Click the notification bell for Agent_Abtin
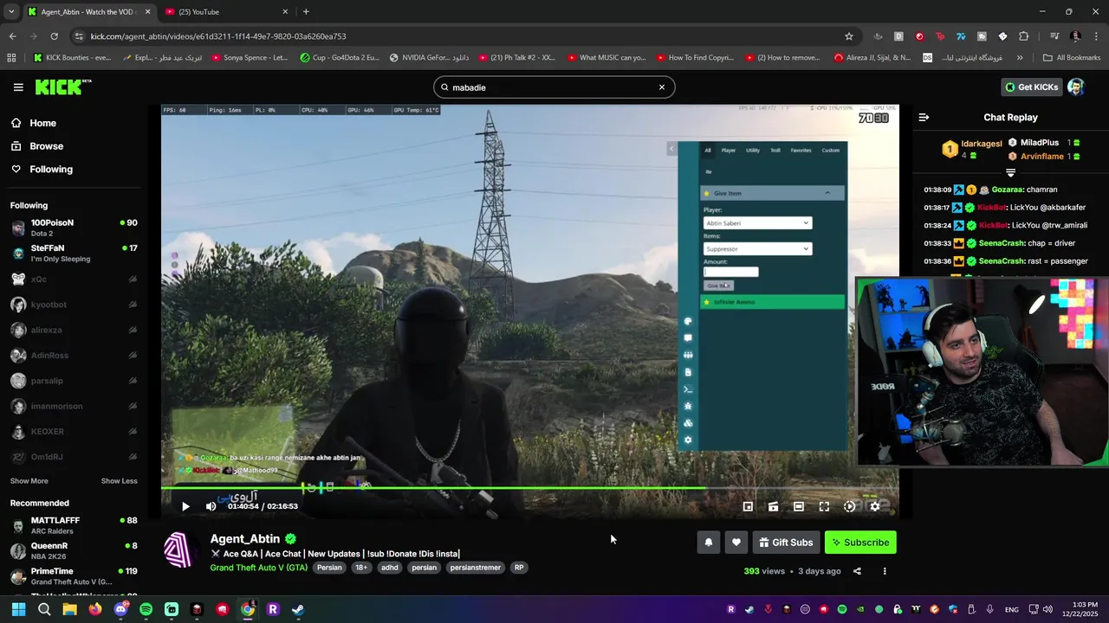 click(x=709, y=543)
